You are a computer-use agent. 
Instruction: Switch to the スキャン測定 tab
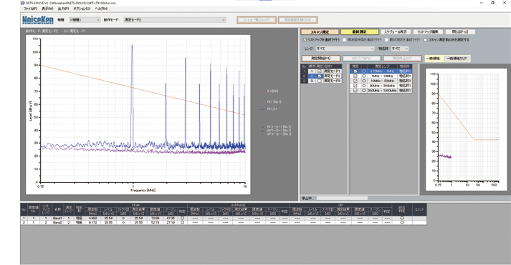(x=320, y=32)
